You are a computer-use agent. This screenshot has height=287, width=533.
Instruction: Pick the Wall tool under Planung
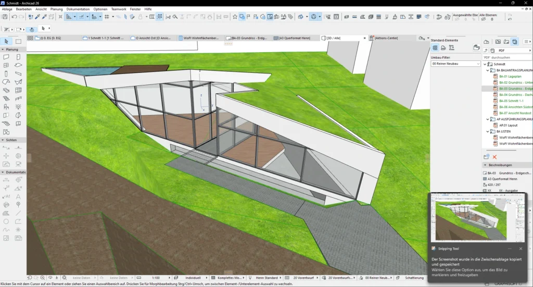pos(6,57)
